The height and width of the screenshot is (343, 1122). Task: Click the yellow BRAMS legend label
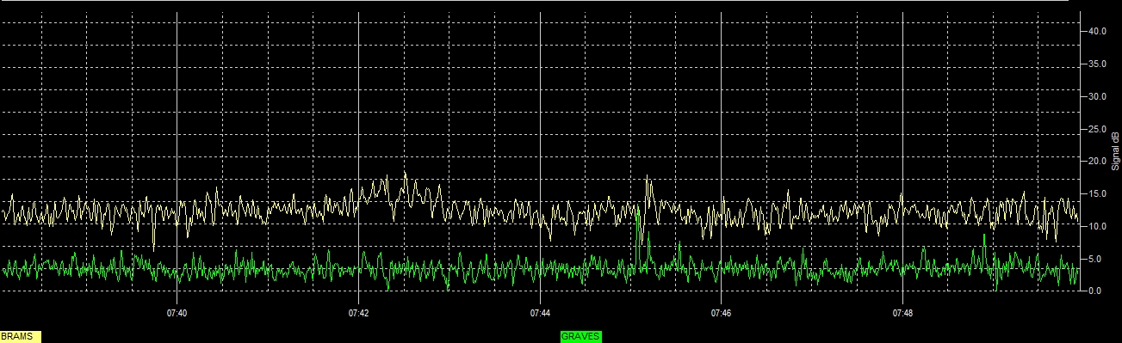(21, 337)
